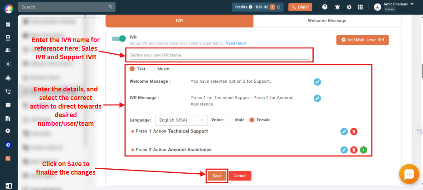Open the help question mark icon
423x190 pixels.
(325, 7)
